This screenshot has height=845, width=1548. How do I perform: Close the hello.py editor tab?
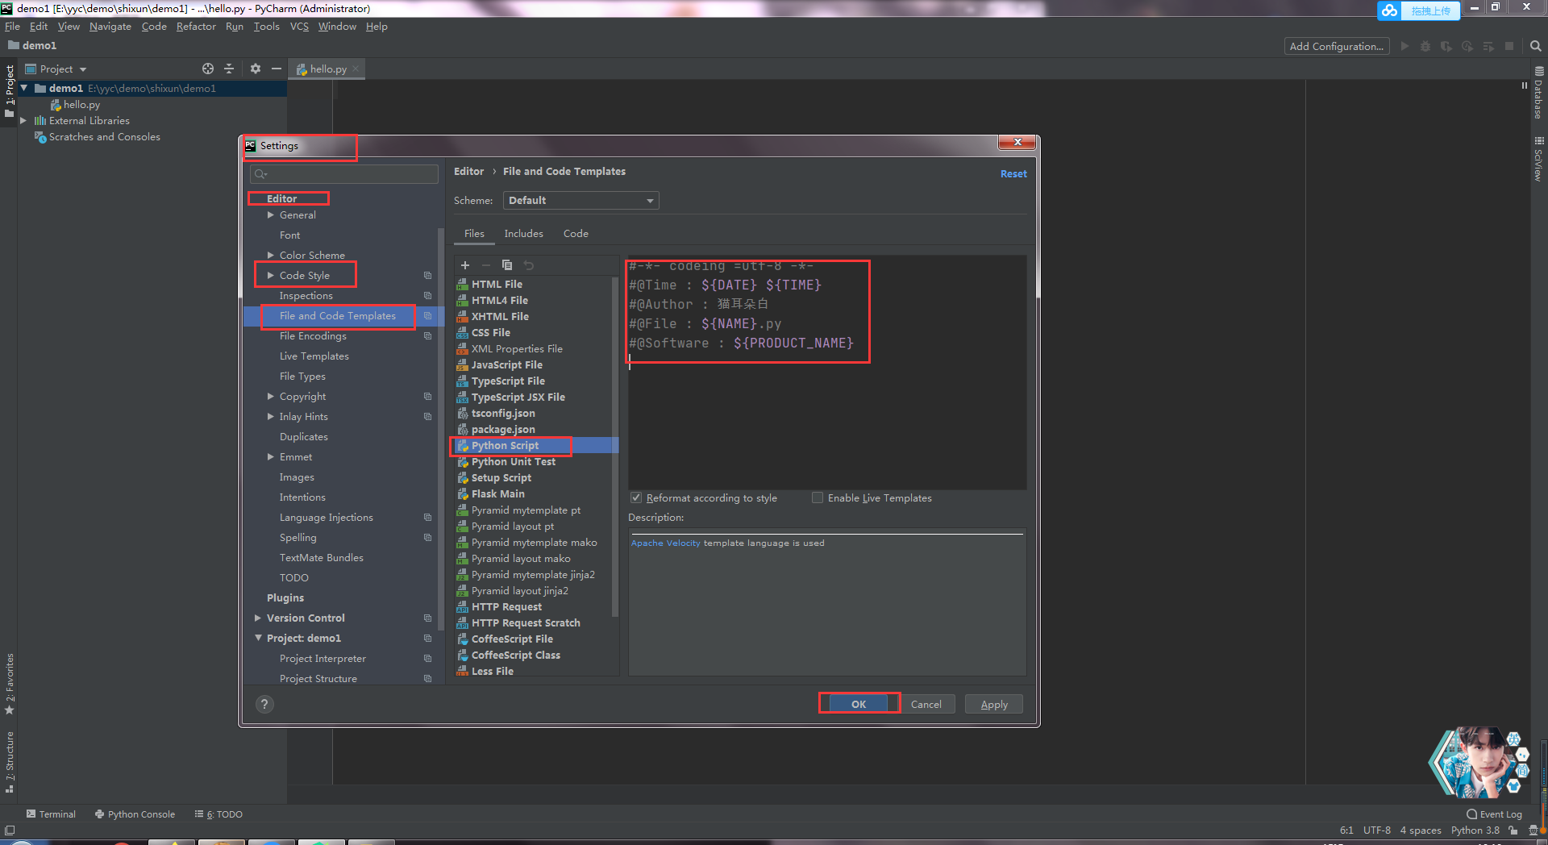[x=356, y=69]
